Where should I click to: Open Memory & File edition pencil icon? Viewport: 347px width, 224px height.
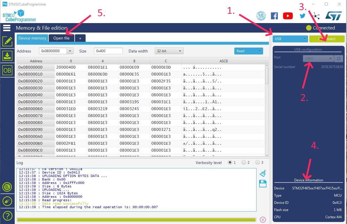coord(7,42)
